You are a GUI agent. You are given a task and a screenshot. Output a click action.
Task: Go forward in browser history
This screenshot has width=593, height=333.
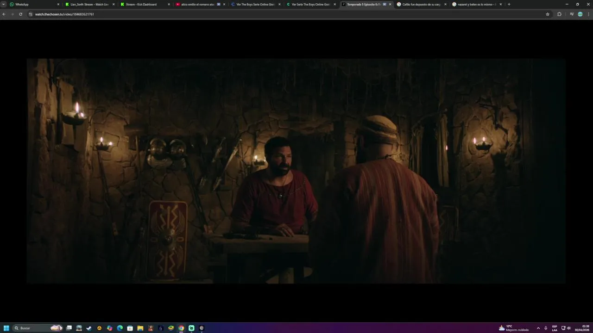click(x=12, y=14)
